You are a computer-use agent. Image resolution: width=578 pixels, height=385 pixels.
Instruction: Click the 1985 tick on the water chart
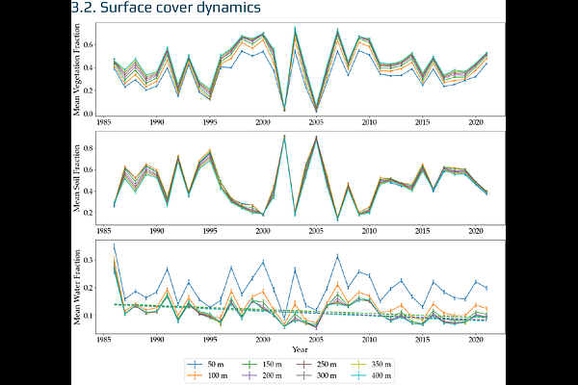[103, 339]
